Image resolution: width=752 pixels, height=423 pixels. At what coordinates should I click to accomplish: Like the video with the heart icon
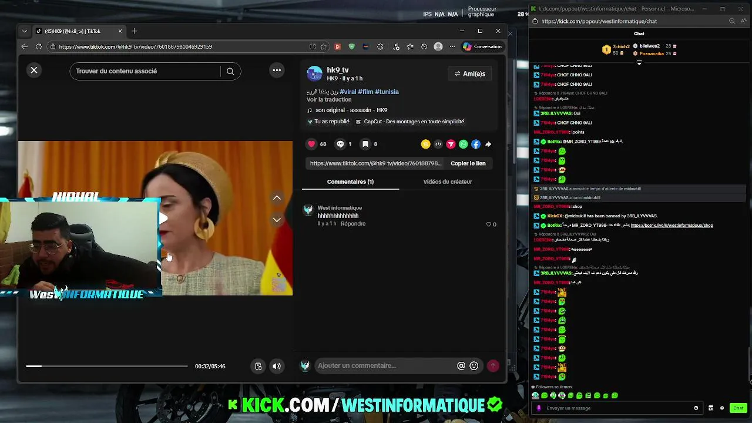(311, 144)
